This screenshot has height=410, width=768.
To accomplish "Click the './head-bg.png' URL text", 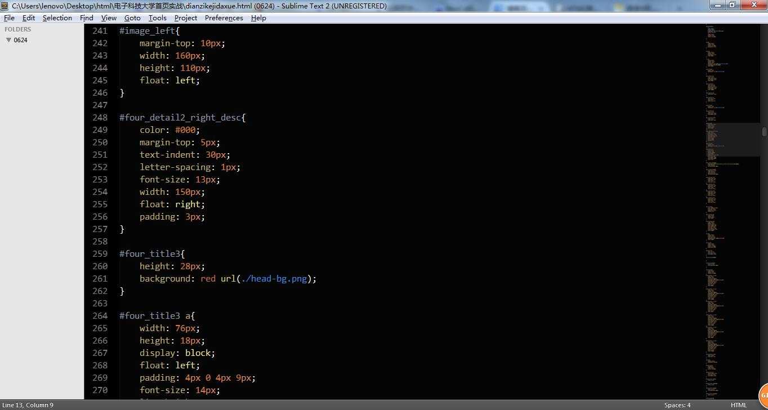I will (274, 279).
